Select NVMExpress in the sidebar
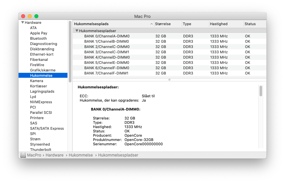Image resolution: width=285 pixels, height=183 pixels. coord(41,102)
